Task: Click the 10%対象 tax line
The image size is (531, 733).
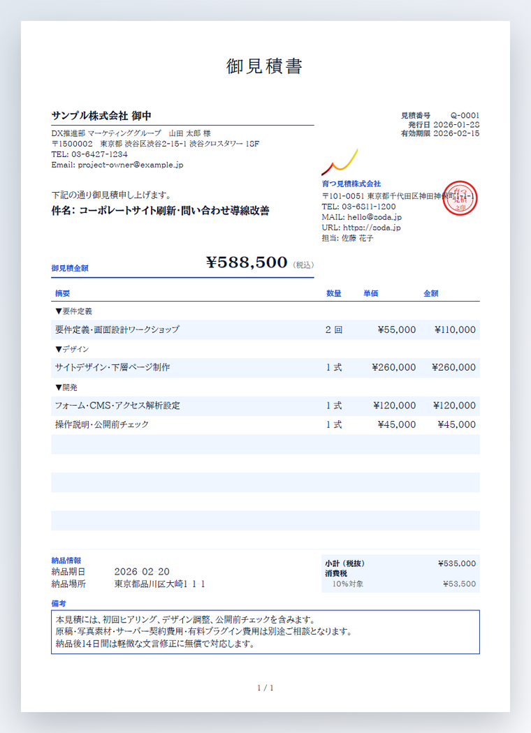Action: click(x=348, y=584)
